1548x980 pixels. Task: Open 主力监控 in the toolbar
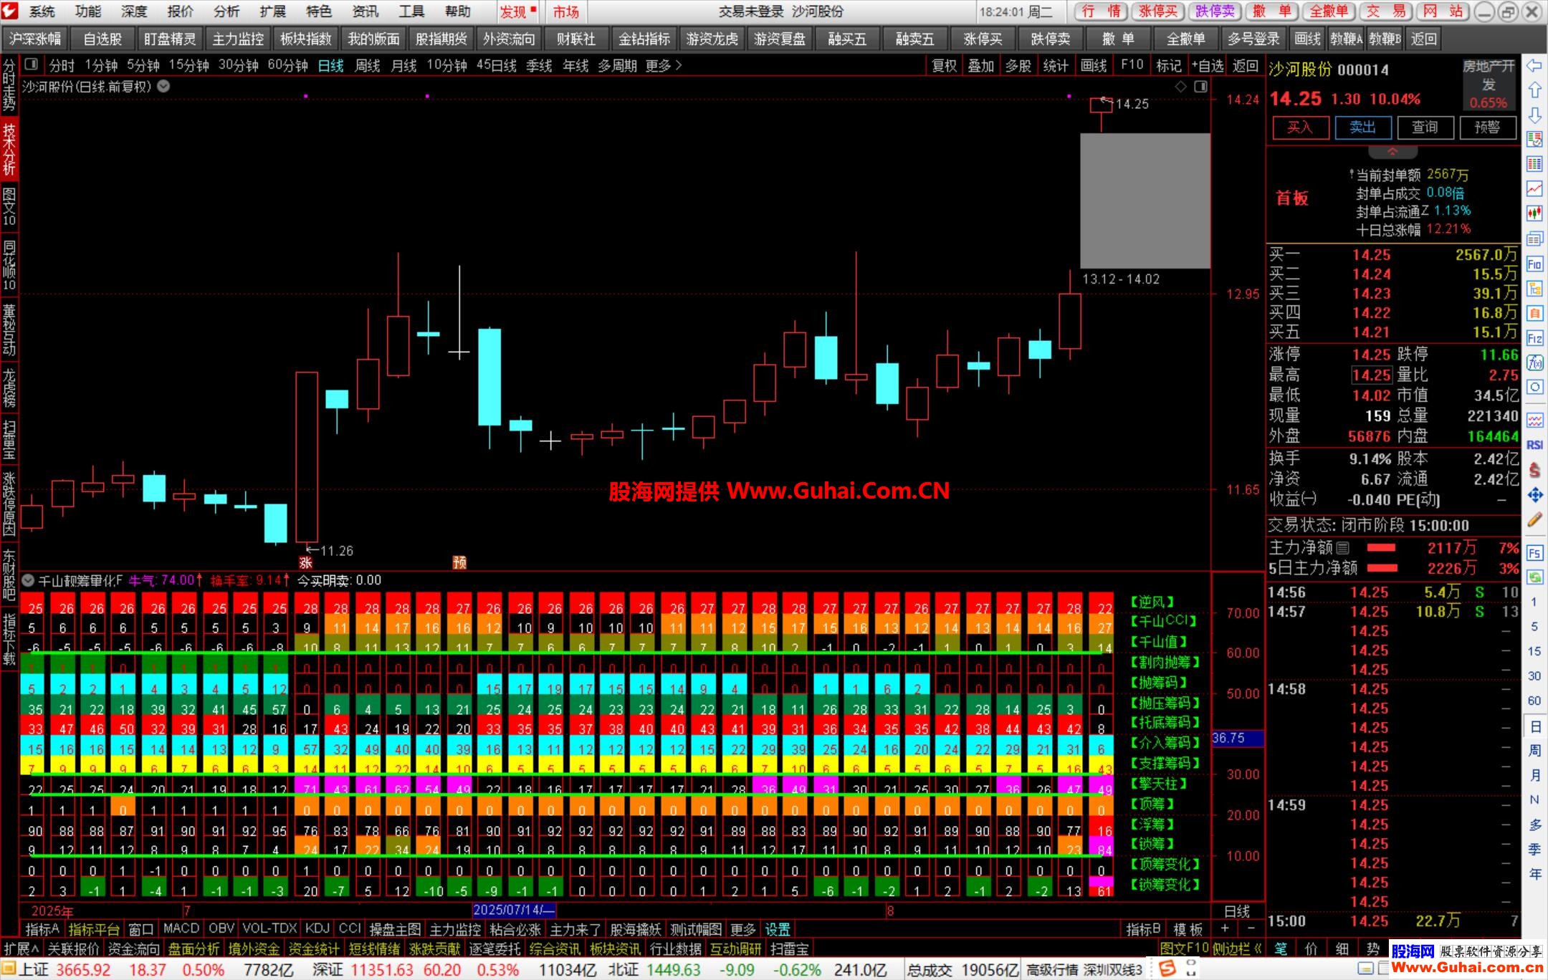coord(238,39)
